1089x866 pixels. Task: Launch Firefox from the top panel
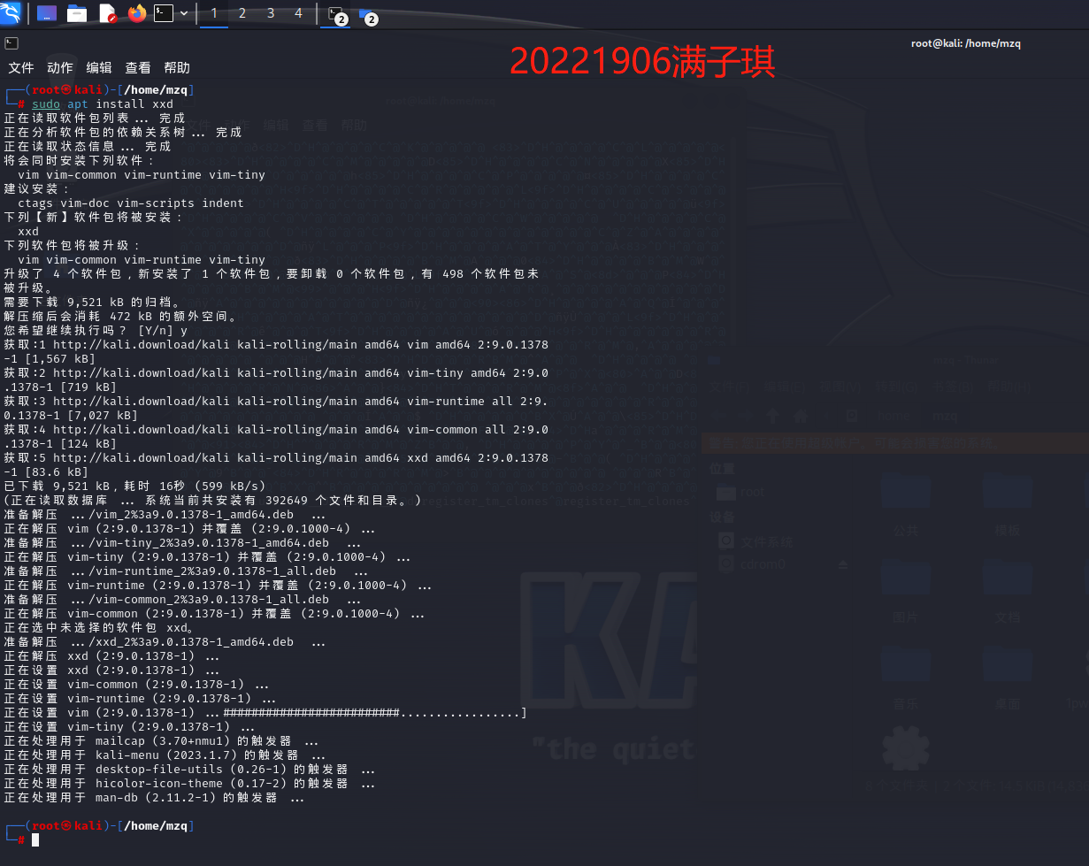point(136,13)
